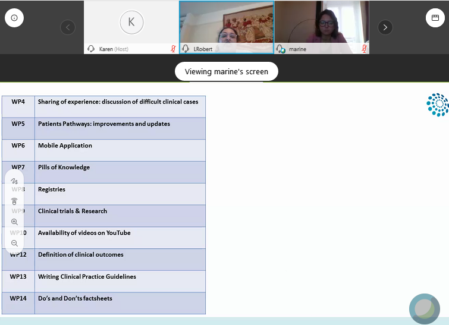Click 'Writing Clinical Practice Guidelines' text
Image resolution: width=449 pixels, height=325 pixels.
87,277
